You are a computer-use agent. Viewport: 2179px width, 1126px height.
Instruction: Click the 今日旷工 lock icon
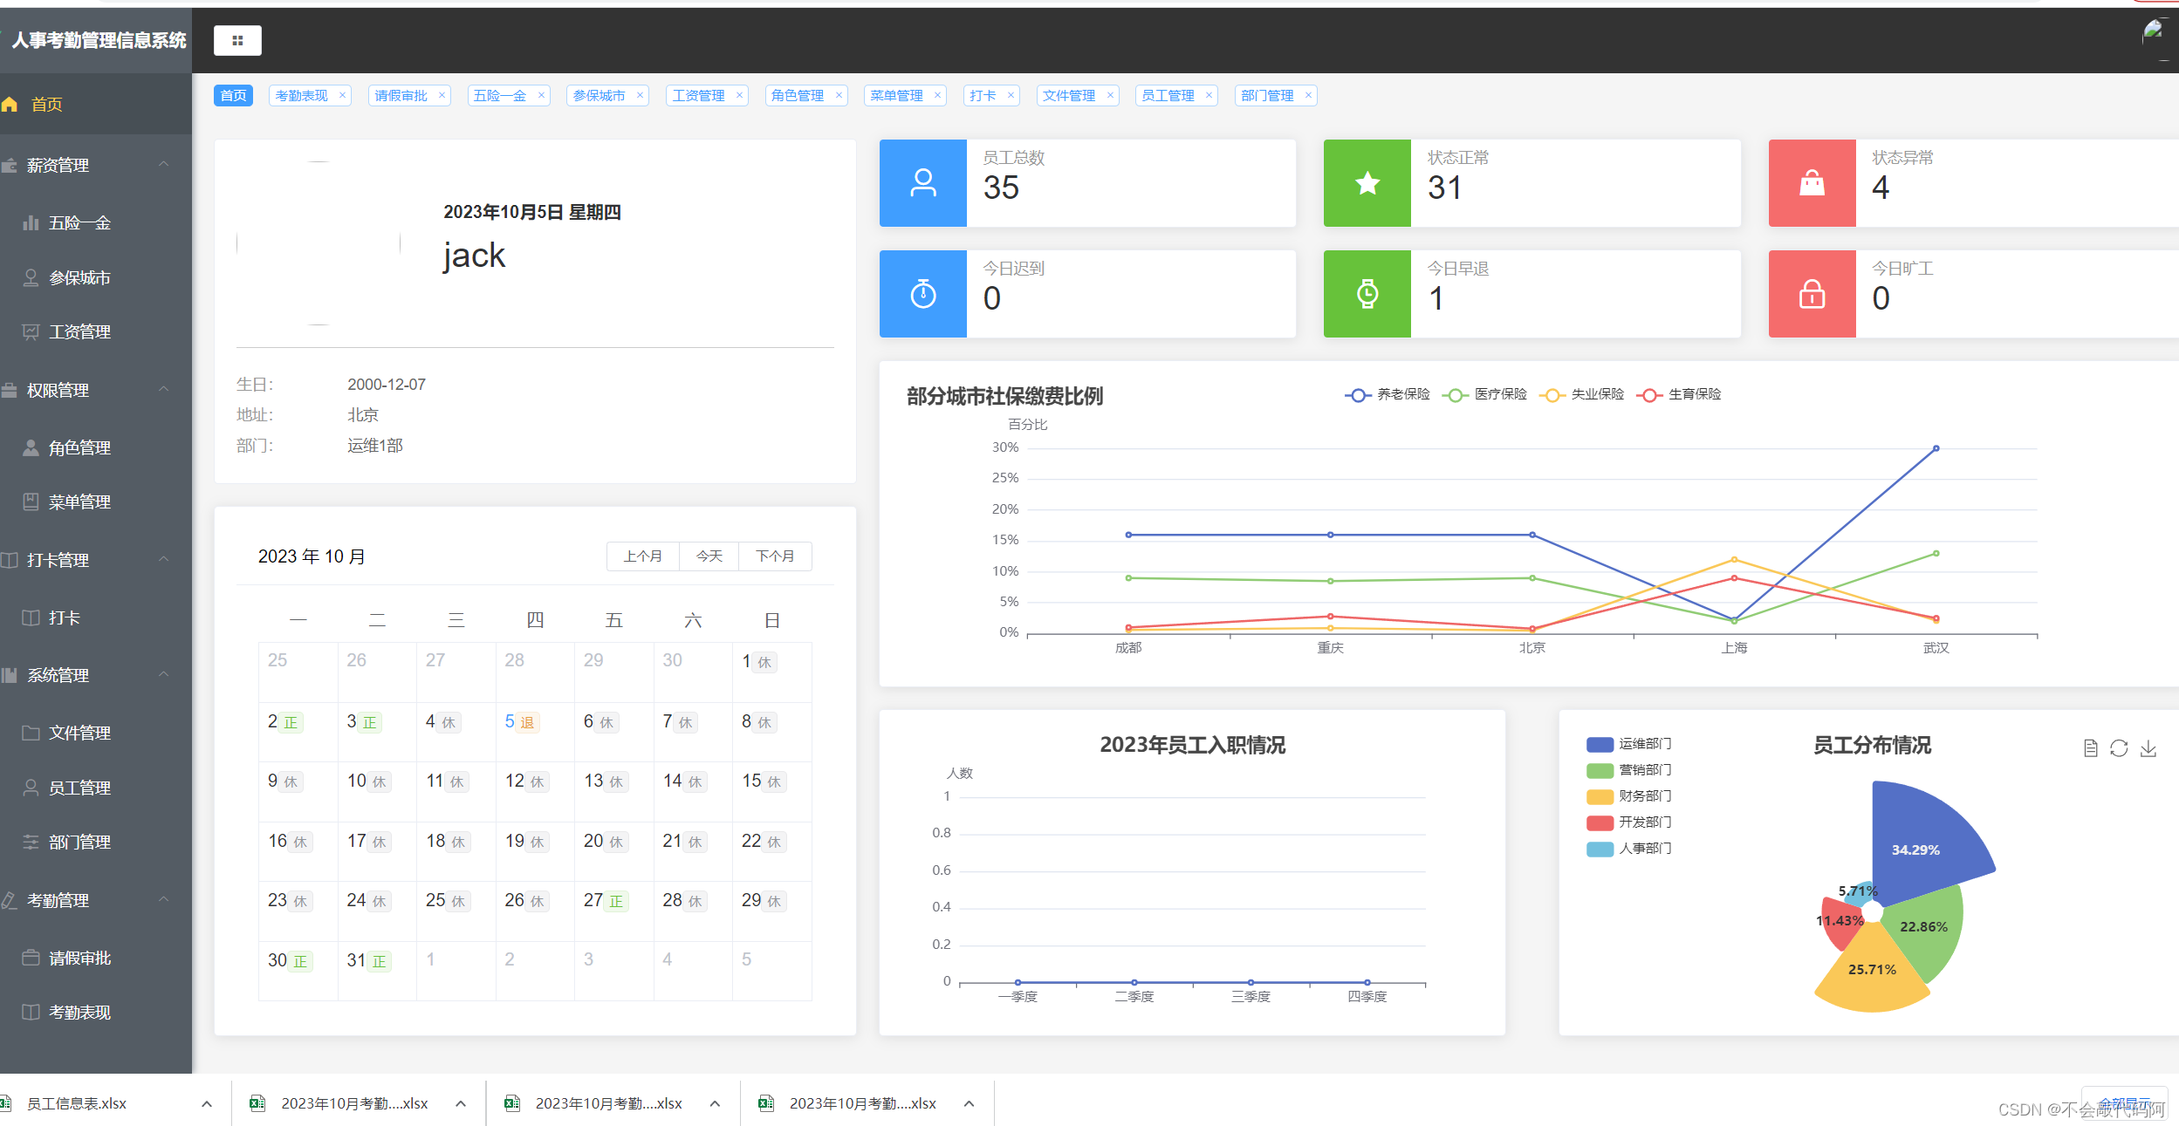(x=1812, y=294)
